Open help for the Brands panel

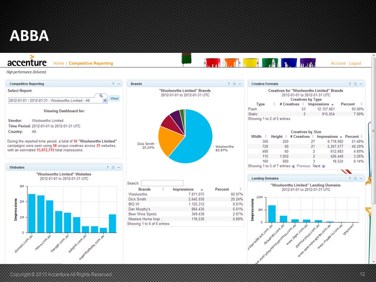pos(228,84)
